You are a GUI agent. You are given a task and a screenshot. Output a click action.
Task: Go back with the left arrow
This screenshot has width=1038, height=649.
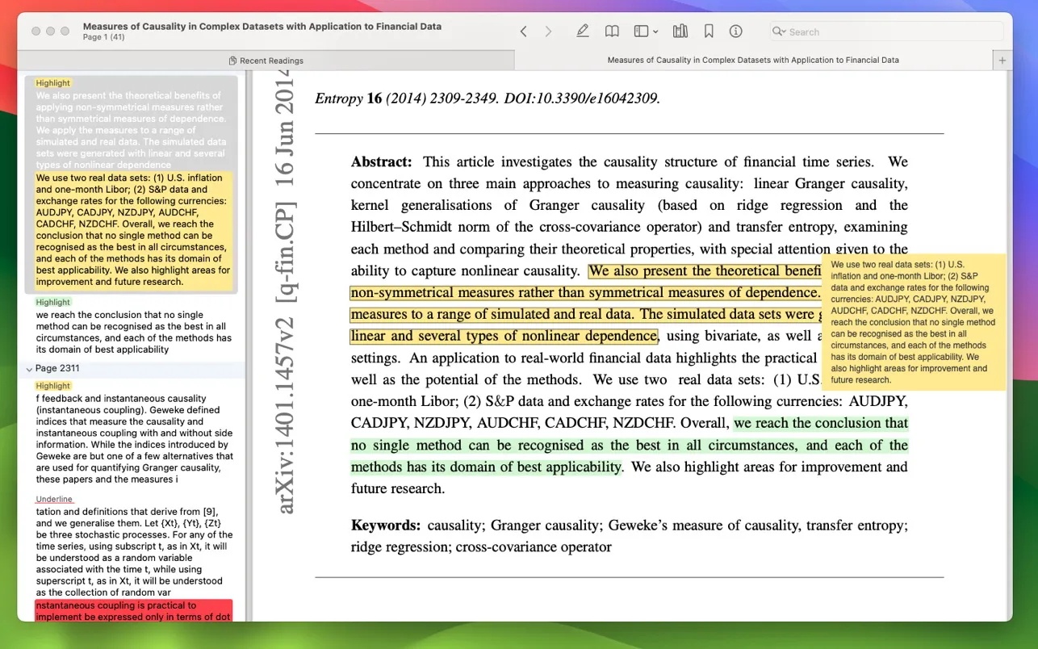(x=523, y=31)
